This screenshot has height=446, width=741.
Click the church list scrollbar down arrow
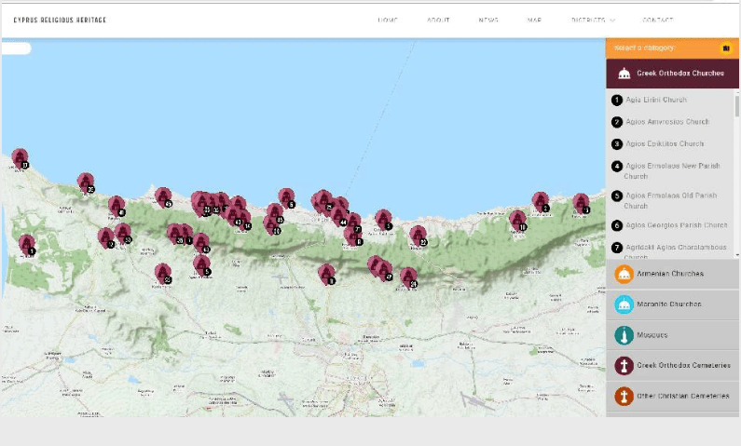pos(736,256)
